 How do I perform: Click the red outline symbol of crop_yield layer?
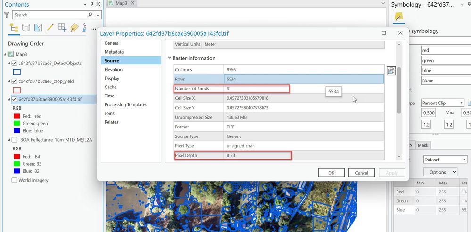pyautogui.click(x=17, y=90)
